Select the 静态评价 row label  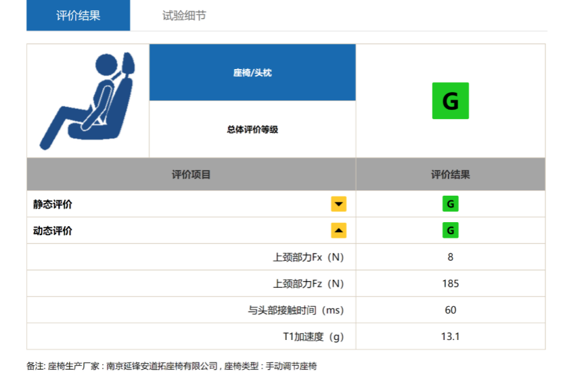point(53,204)
